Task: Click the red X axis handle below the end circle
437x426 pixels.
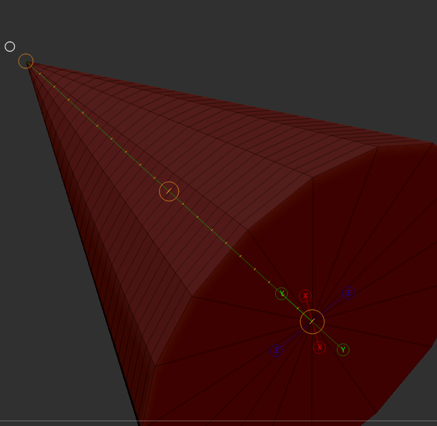Action: point(319,348)
